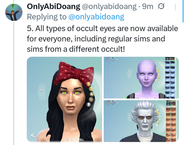Viewport: 184px width, 145px height.
Task: Select the white skull face preset beside the bow sim
Action: click(89, 104)
